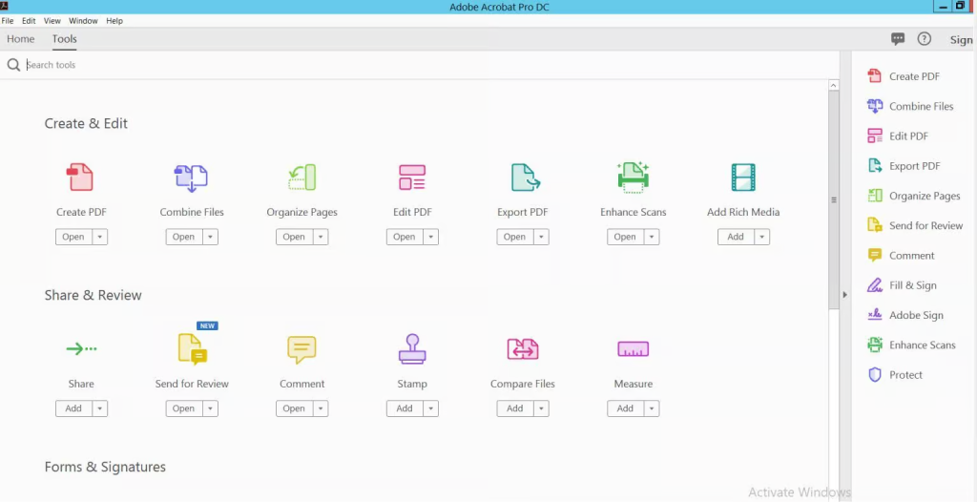977x502 pixels.
Task: Click the Share & Review heading
Action: coord(93,295)
